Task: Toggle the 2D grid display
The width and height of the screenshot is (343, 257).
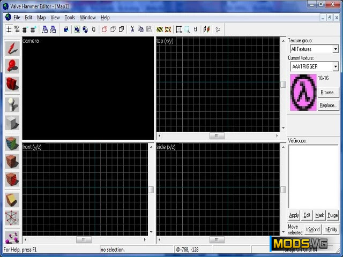Action: click(9, 29)
